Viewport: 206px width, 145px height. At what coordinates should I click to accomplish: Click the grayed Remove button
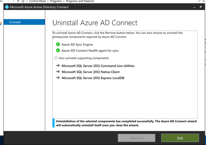tap(136, 138)
